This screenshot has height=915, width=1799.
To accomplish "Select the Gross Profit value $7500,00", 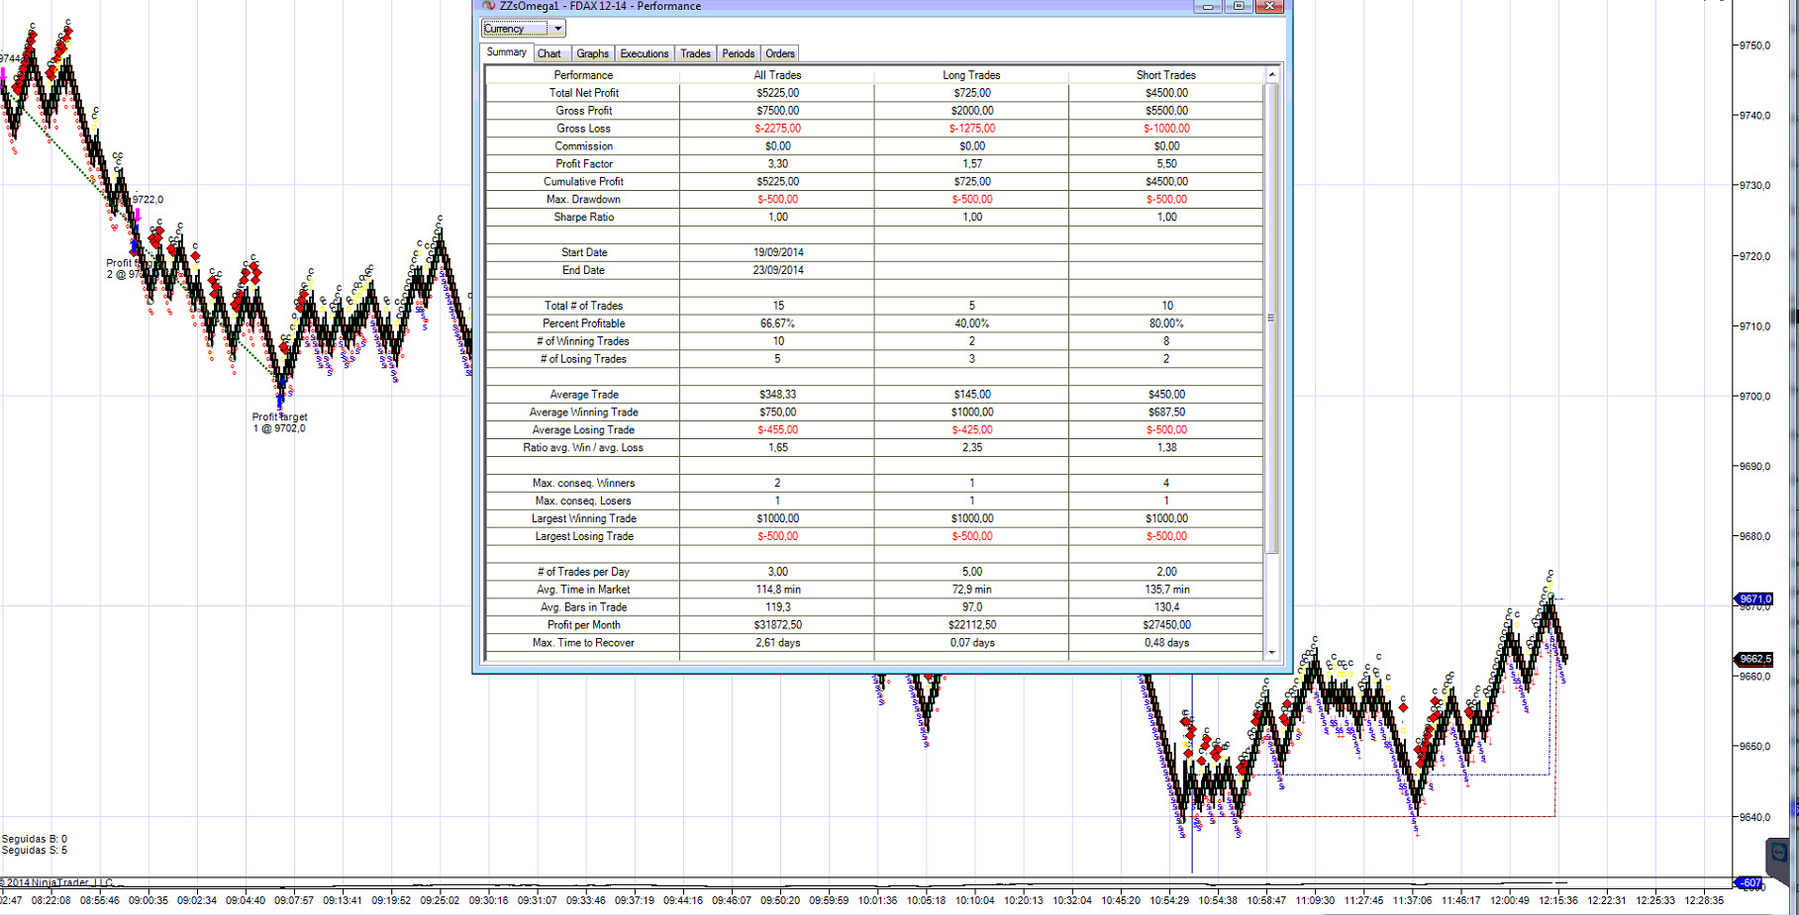I will pyautogui.click(x=777, y=111).
